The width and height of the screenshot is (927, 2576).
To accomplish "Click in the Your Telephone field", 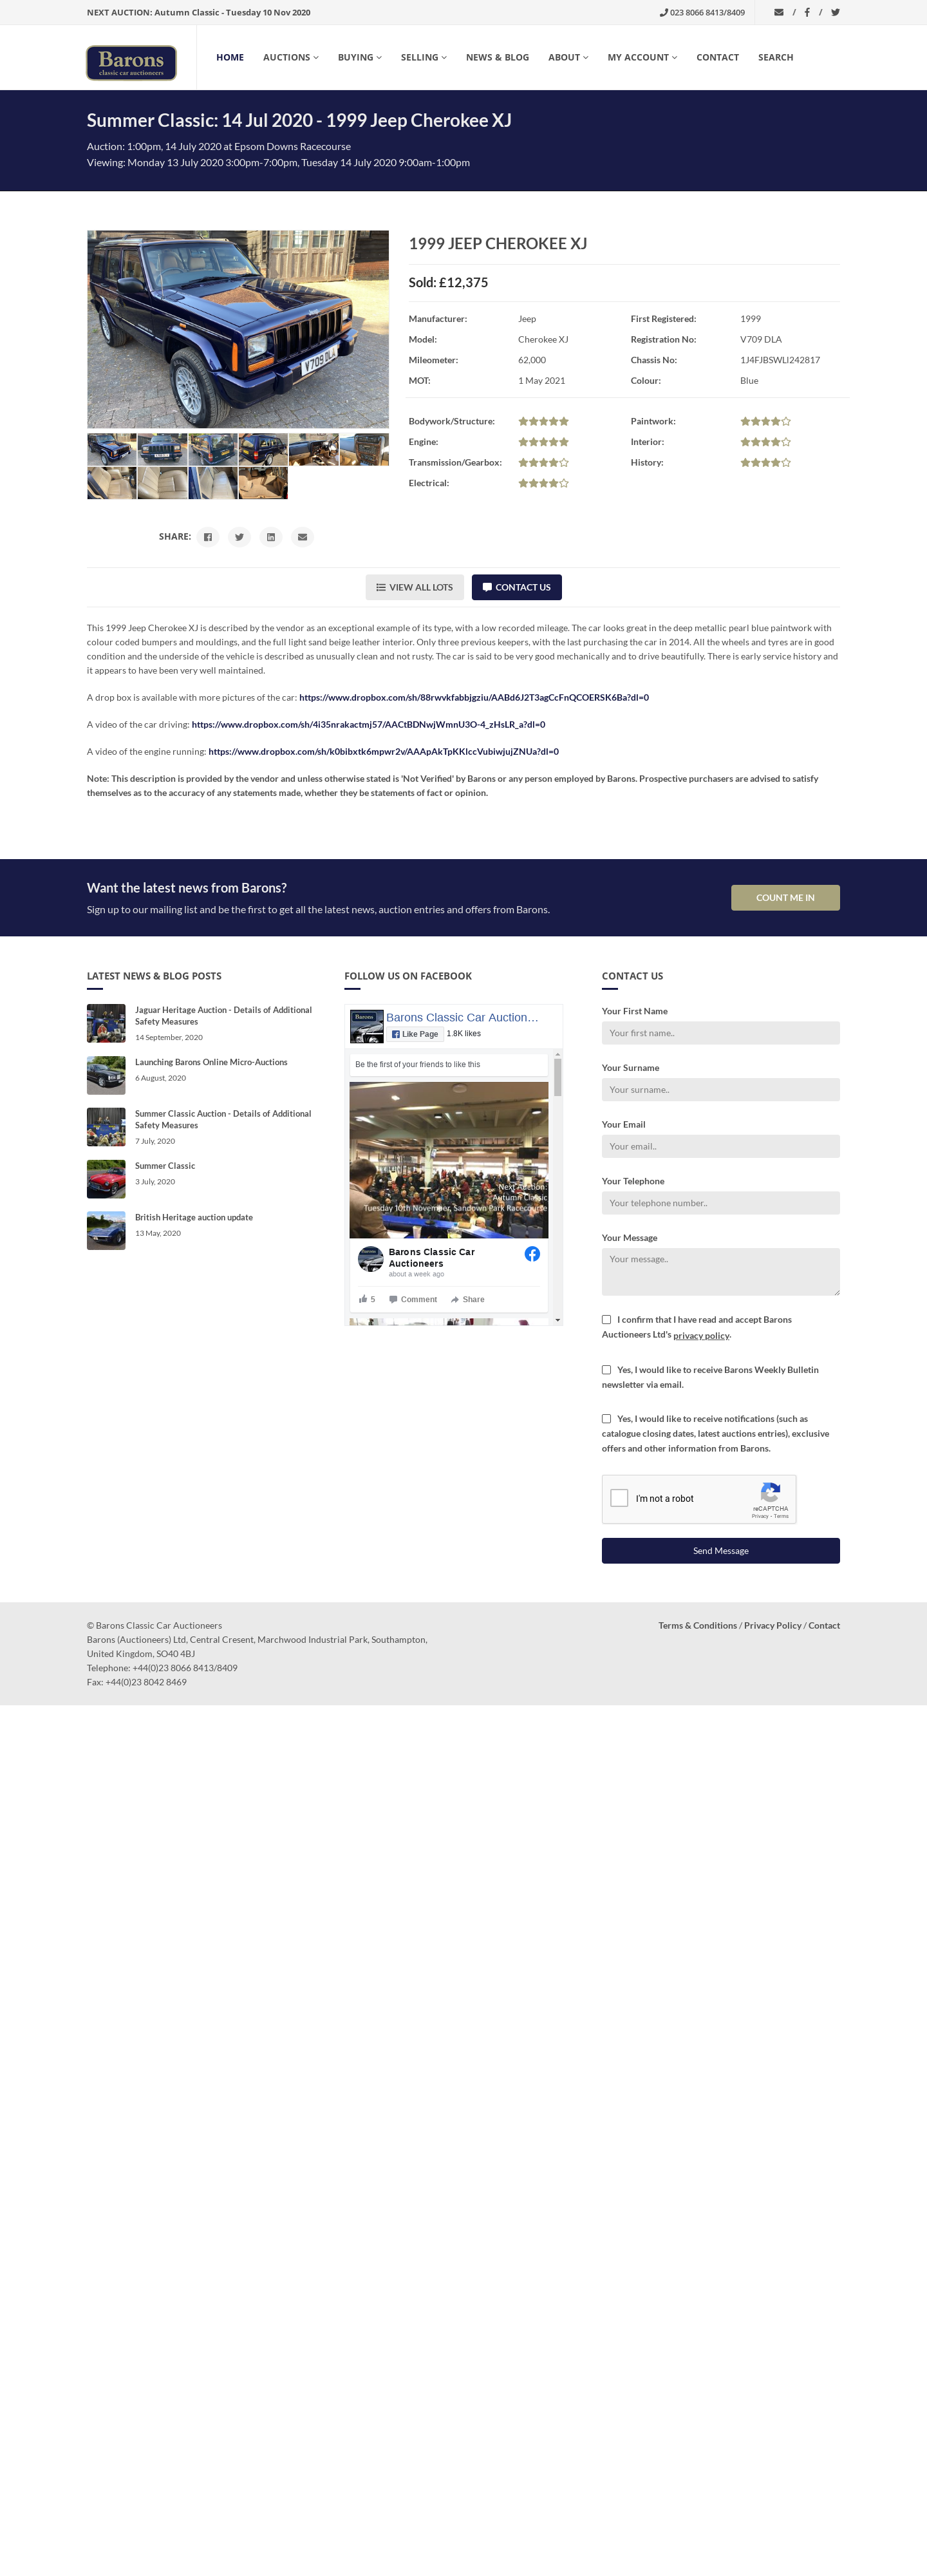I will tap(720, 1203).
